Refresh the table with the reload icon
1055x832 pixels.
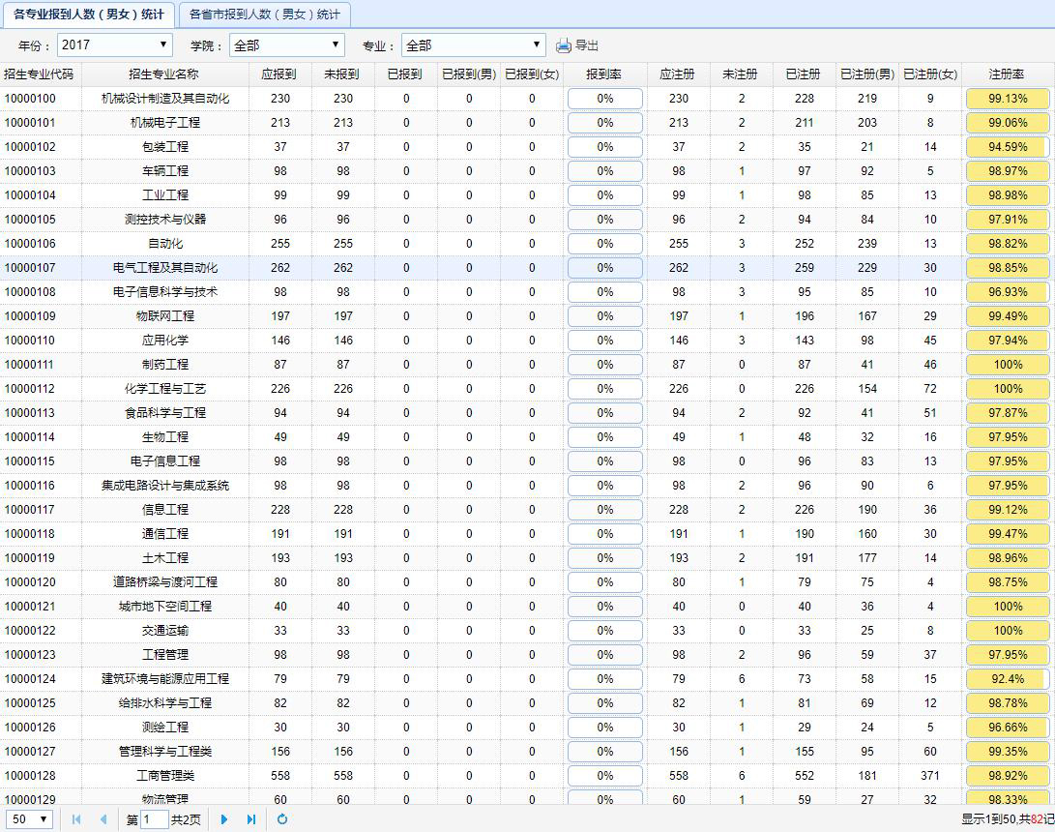(x=282, y=819)
